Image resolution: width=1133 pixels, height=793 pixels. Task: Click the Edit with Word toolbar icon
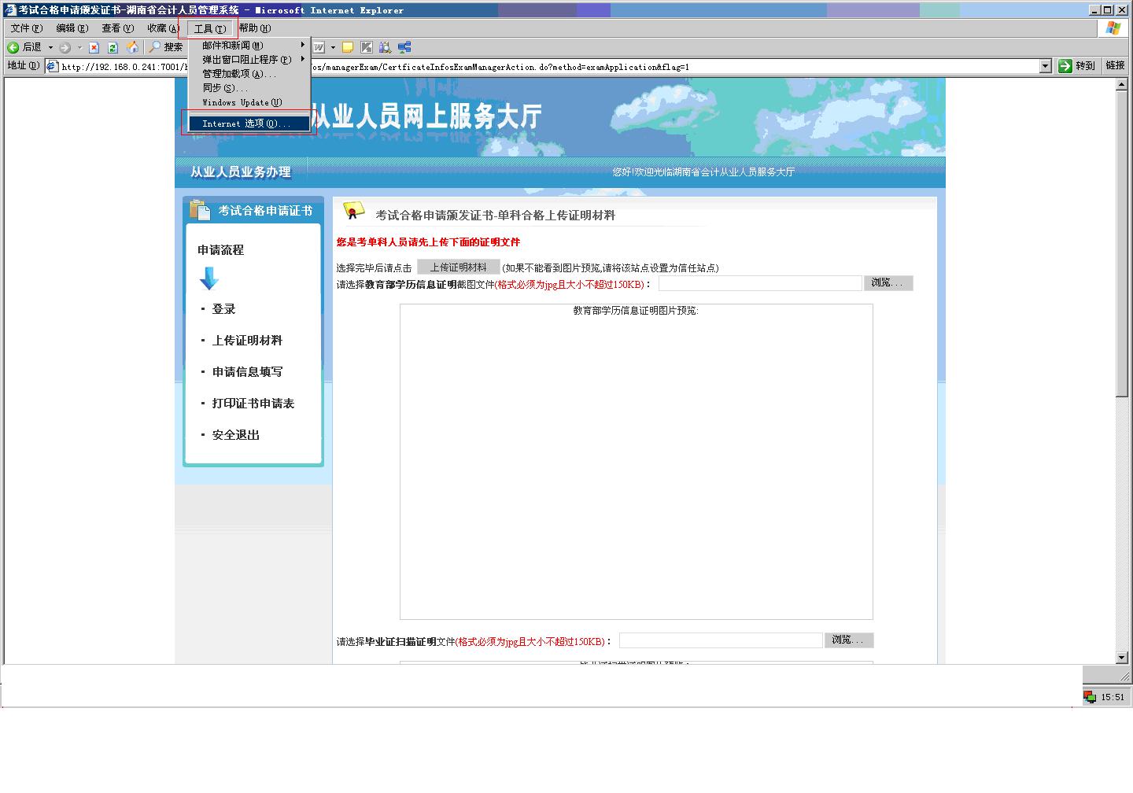click(319, 47)
